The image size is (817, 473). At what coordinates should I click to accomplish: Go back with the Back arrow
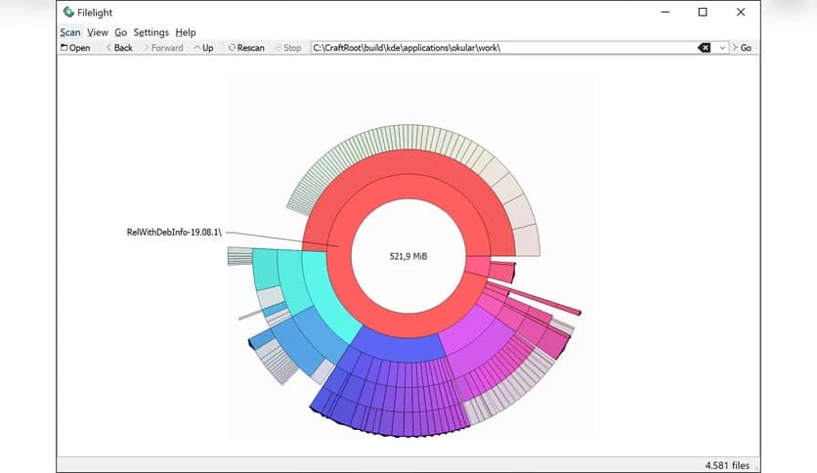119,47
